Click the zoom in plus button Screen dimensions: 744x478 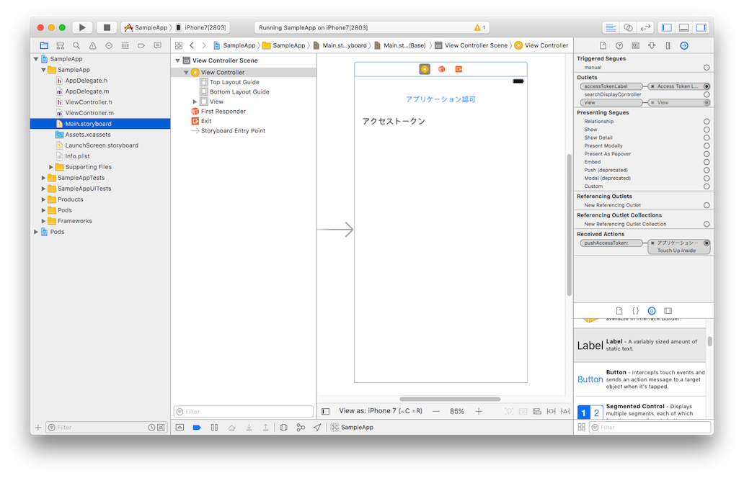point(479,411)
